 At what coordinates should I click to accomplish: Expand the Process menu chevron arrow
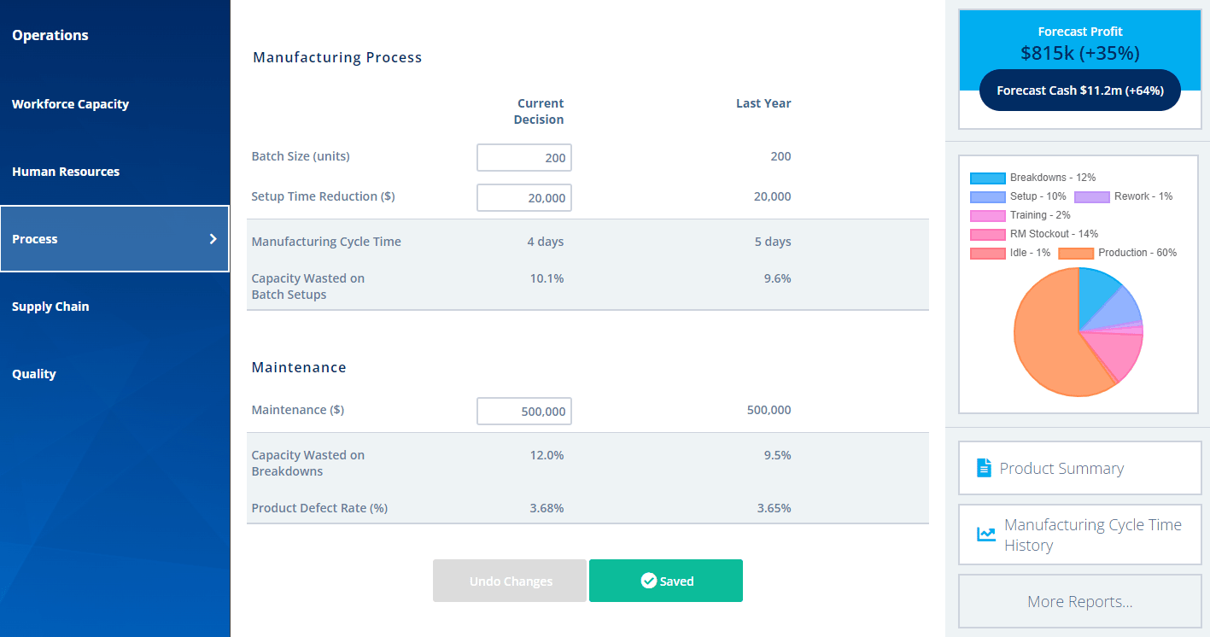click(x=213, y=239)
